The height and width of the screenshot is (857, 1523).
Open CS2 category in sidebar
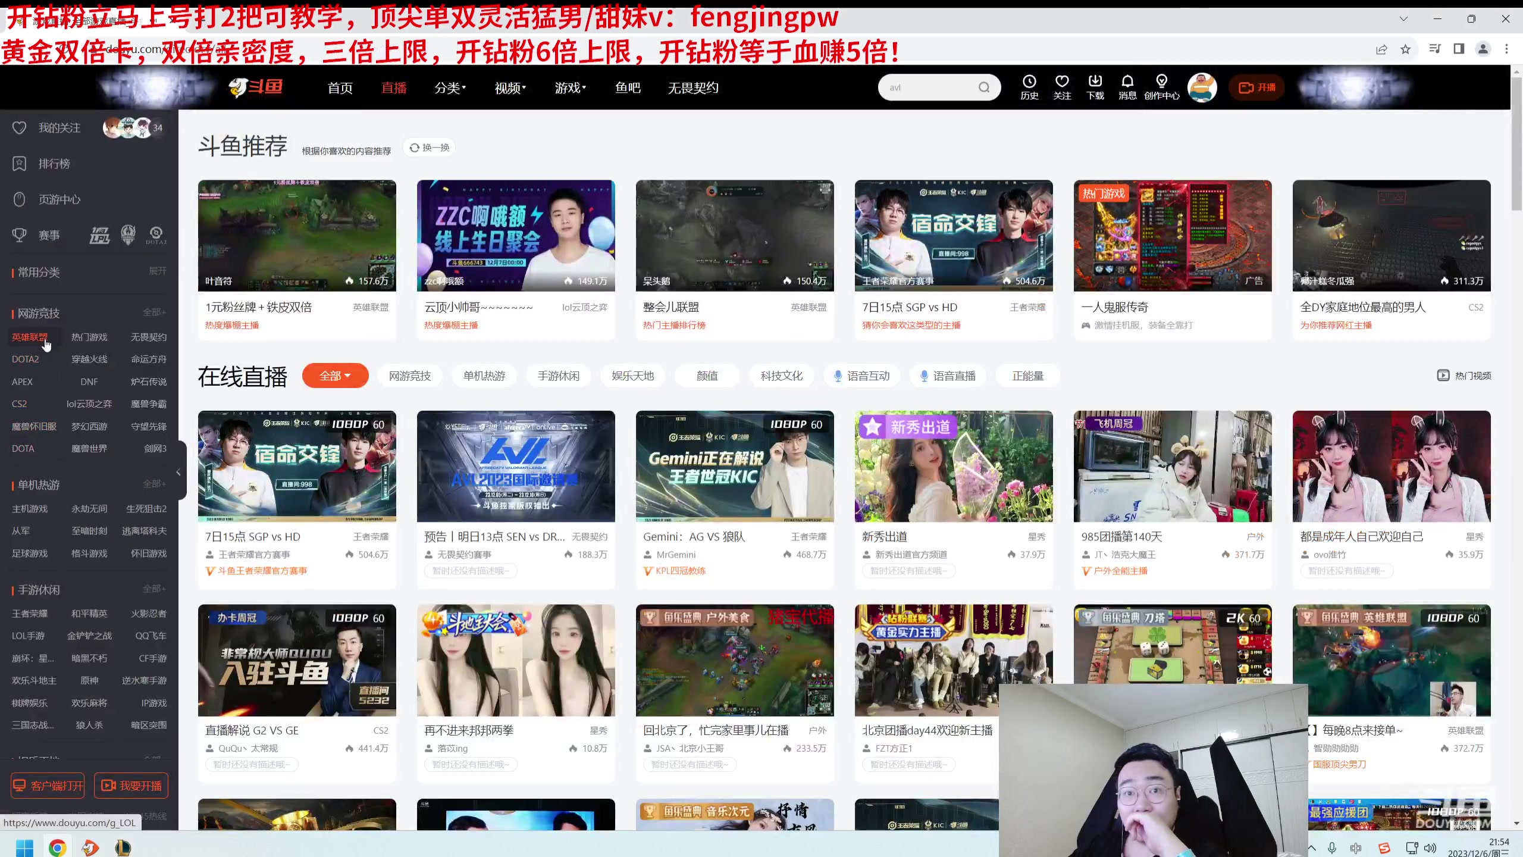19,404
